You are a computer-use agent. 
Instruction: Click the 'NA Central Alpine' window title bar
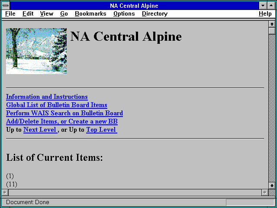134,6
